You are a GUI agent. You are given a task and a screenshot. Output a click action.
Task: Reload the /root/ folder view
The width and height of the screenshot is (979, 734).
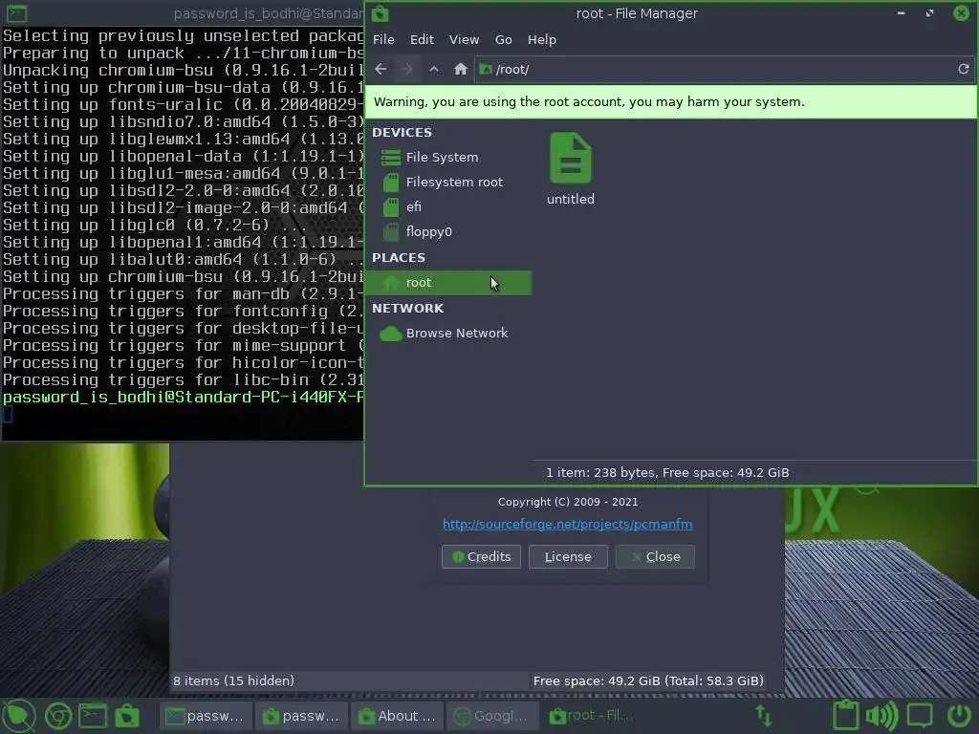coord(964,69)
